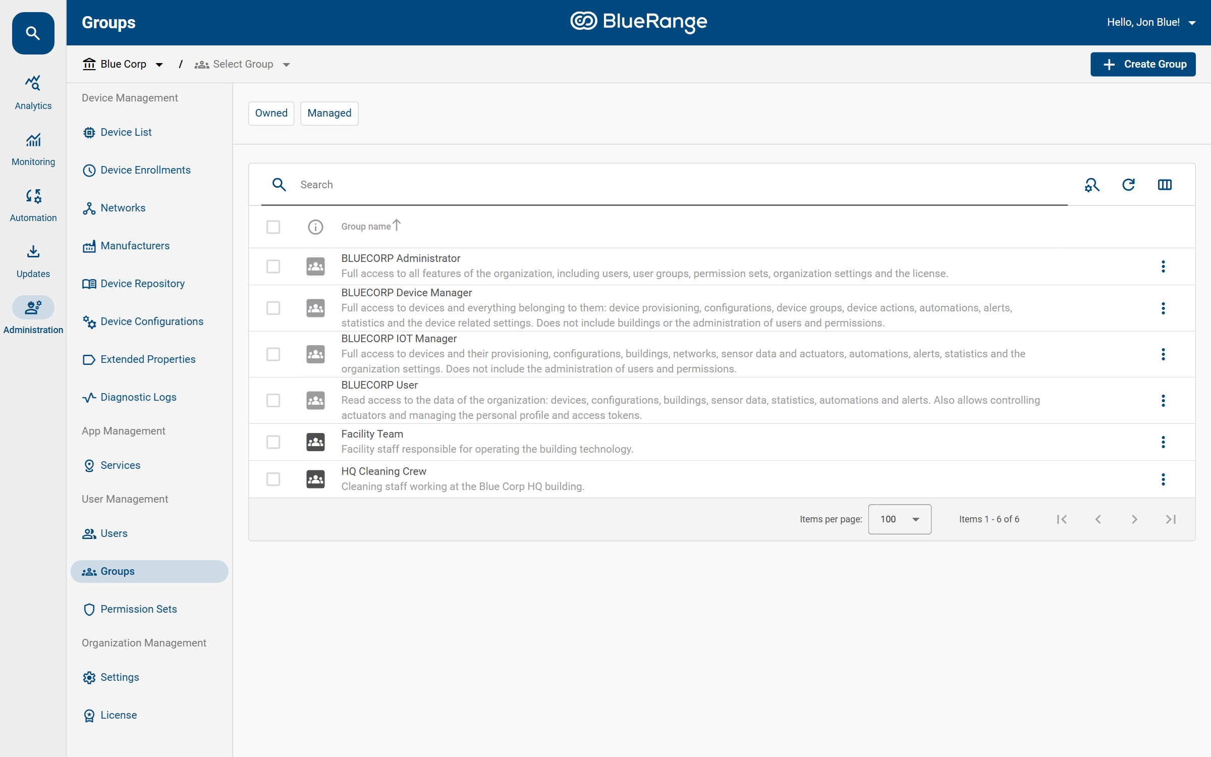
Task: Open items per page dropdown
Action: [x=900, y=519]
